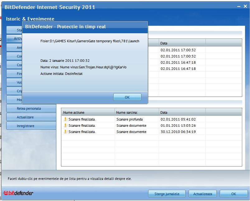Open the partially hidden Antivirus section
The image size is (250, 201).
14,38
